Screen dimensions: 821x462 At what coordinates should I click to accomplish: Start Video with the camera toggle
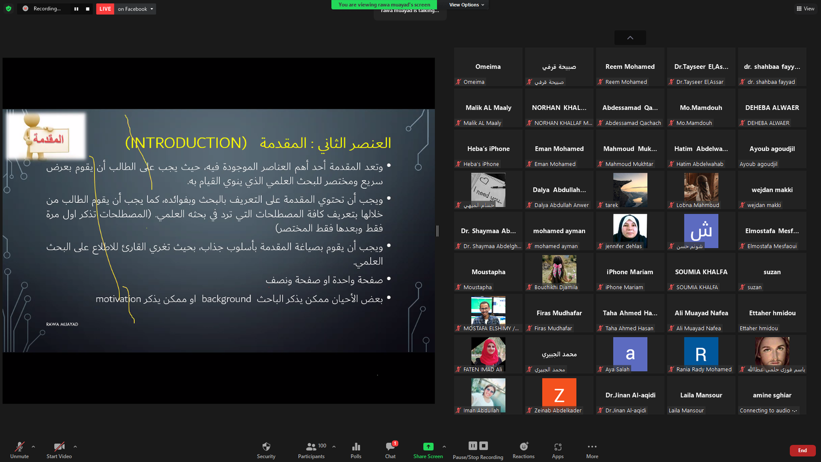tap(59, 450)
